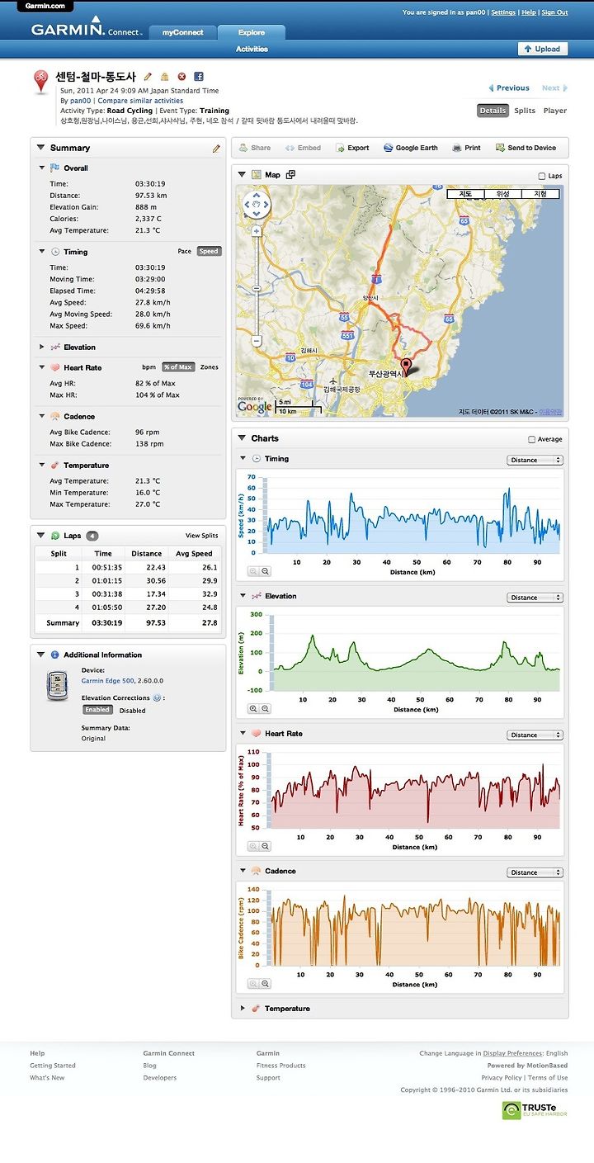Set Elevation Corrections to Enabled

[97, 710]
